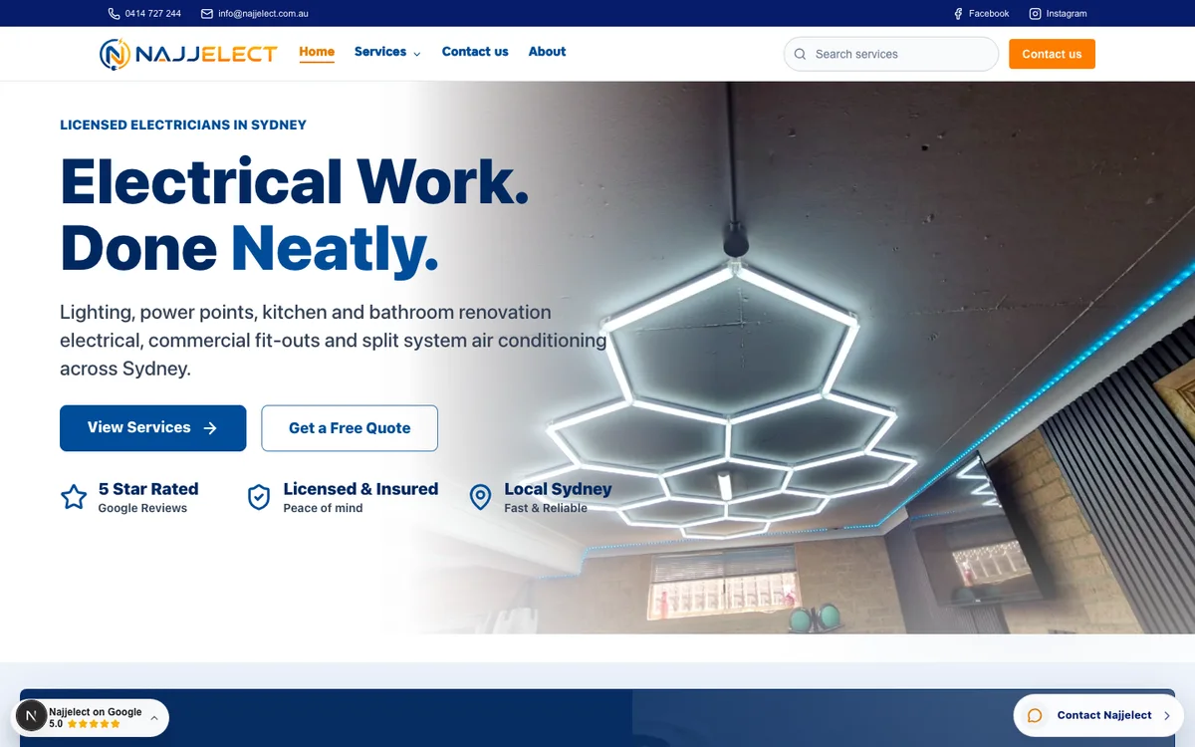
Task: Click the Electrical Work. headline
Action: click(295, 181)
